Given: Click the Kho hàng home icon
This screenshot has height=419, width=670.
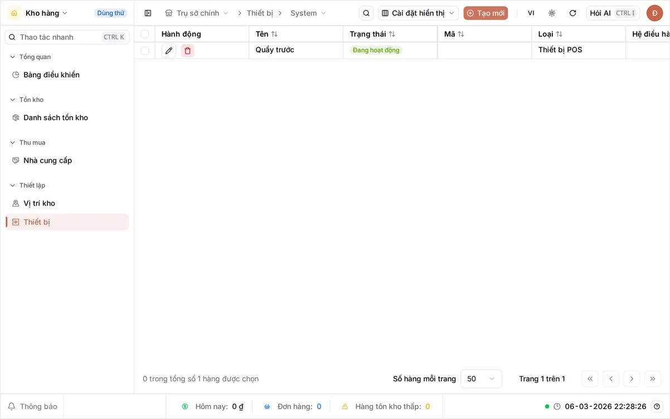Looking at the screenshot, I should click(14, 13).
